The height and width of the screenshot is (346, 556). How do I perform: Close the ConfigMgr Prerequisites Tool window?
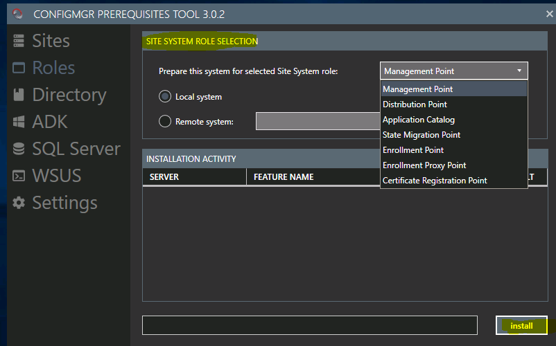pyautogui.click(x=549, y=14)
